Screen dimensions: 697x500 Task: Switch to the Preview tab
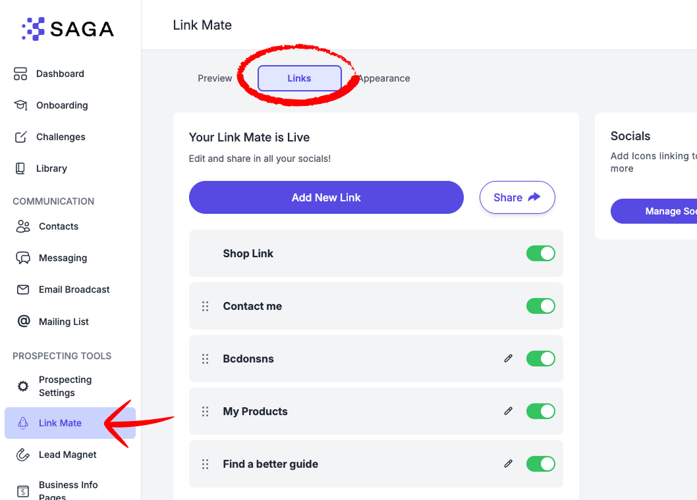coord(215,78)
